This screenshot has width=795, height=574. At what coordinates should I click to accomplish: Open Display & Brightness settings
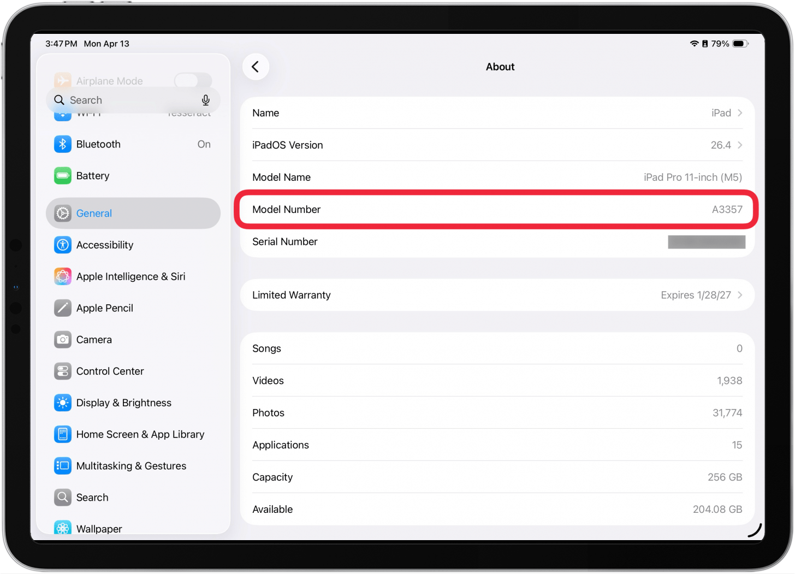tap(133, 403)
